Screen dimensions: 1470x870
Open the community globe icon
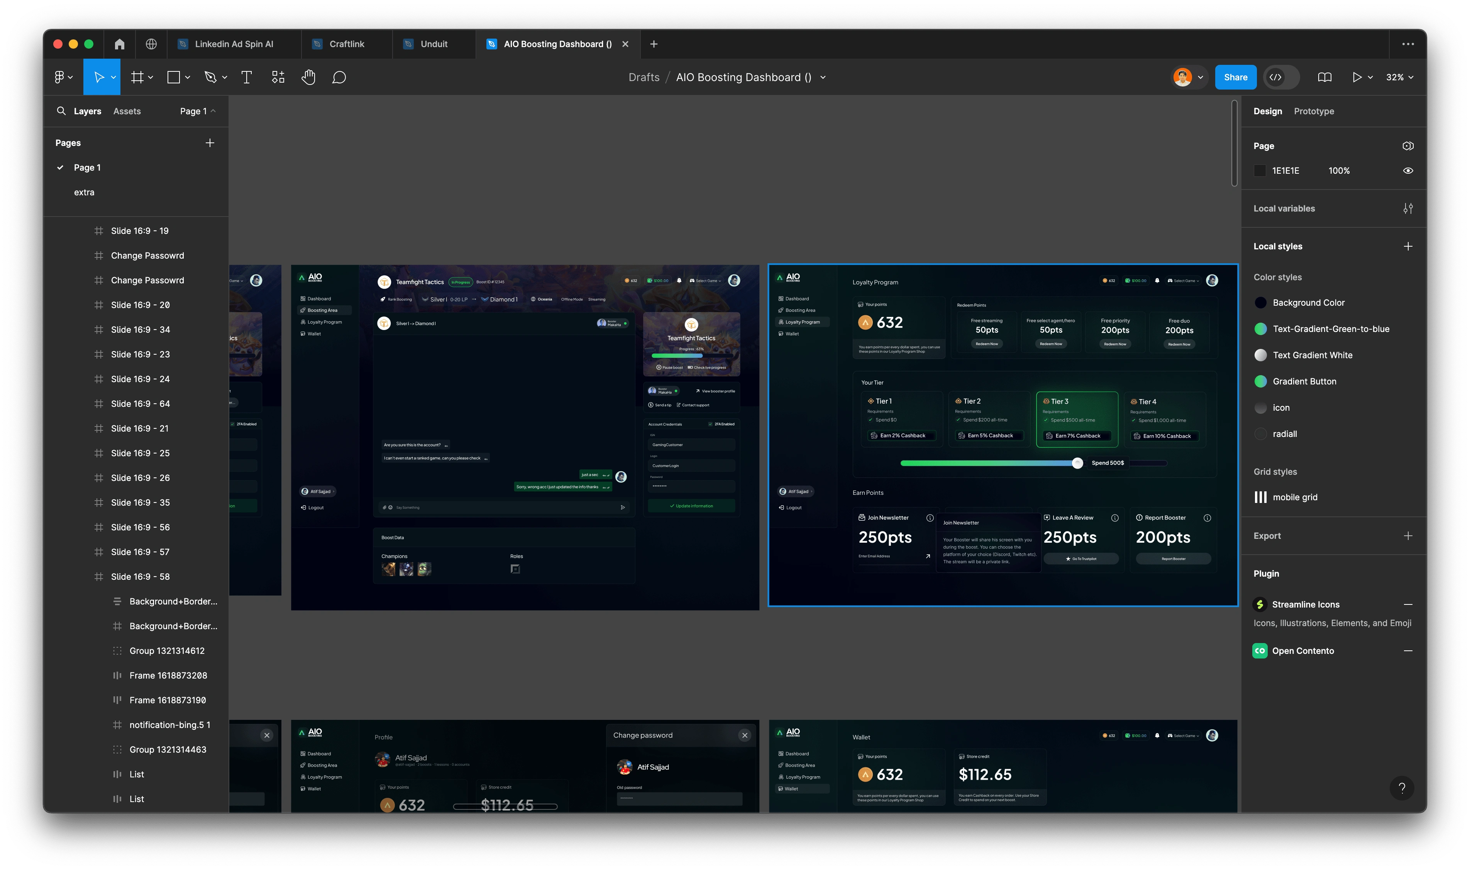pyautogui.click(x=151, y=44)
